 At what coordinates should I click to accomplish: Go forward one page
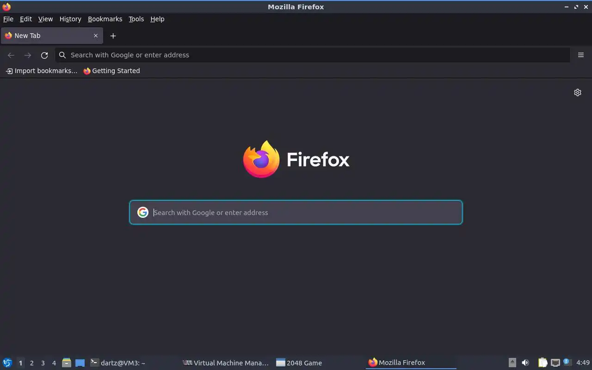click(28, 55)
